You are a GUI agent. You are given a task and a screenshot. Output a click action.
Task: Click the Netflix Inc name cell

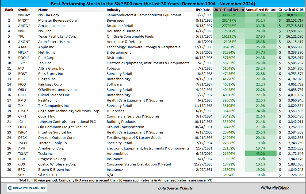(x=47, y=52)
